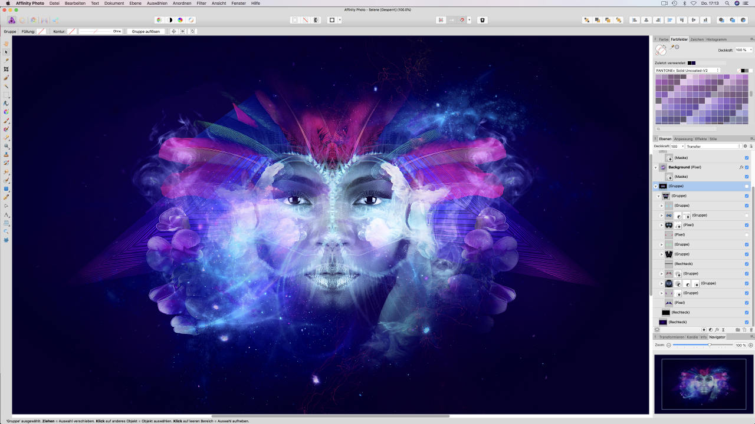Toggle visibility of dark-blue-thumbnail (Rechteck) layer
This screenshot has height=424, width=755.
(x=747, y=322)
